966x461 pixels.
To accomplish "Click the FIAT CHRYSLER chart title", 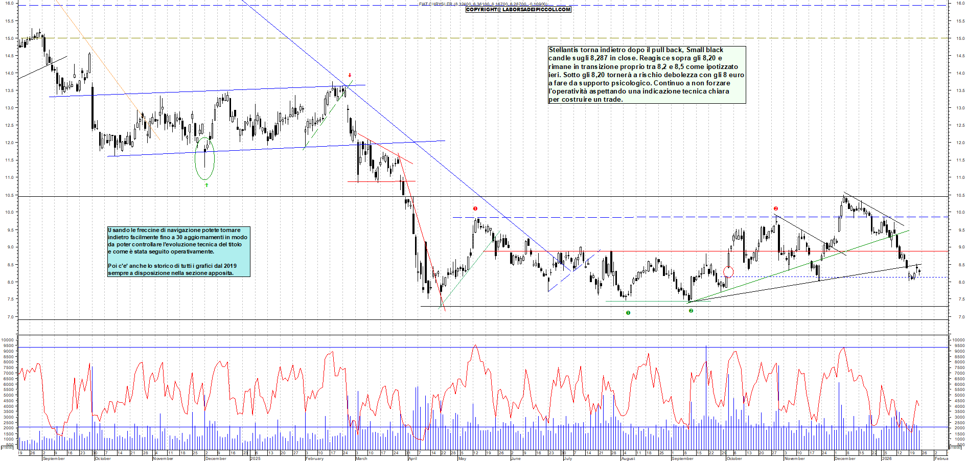I will (435, 4).
